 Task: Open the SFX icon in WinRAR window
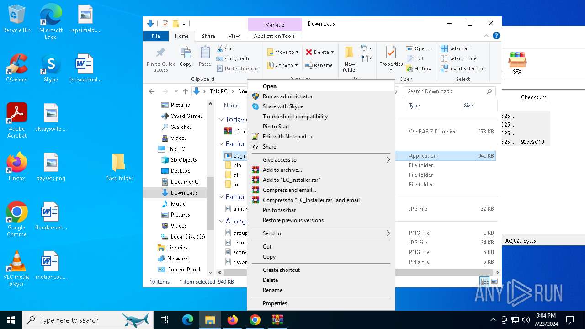(x=517, y=63)
